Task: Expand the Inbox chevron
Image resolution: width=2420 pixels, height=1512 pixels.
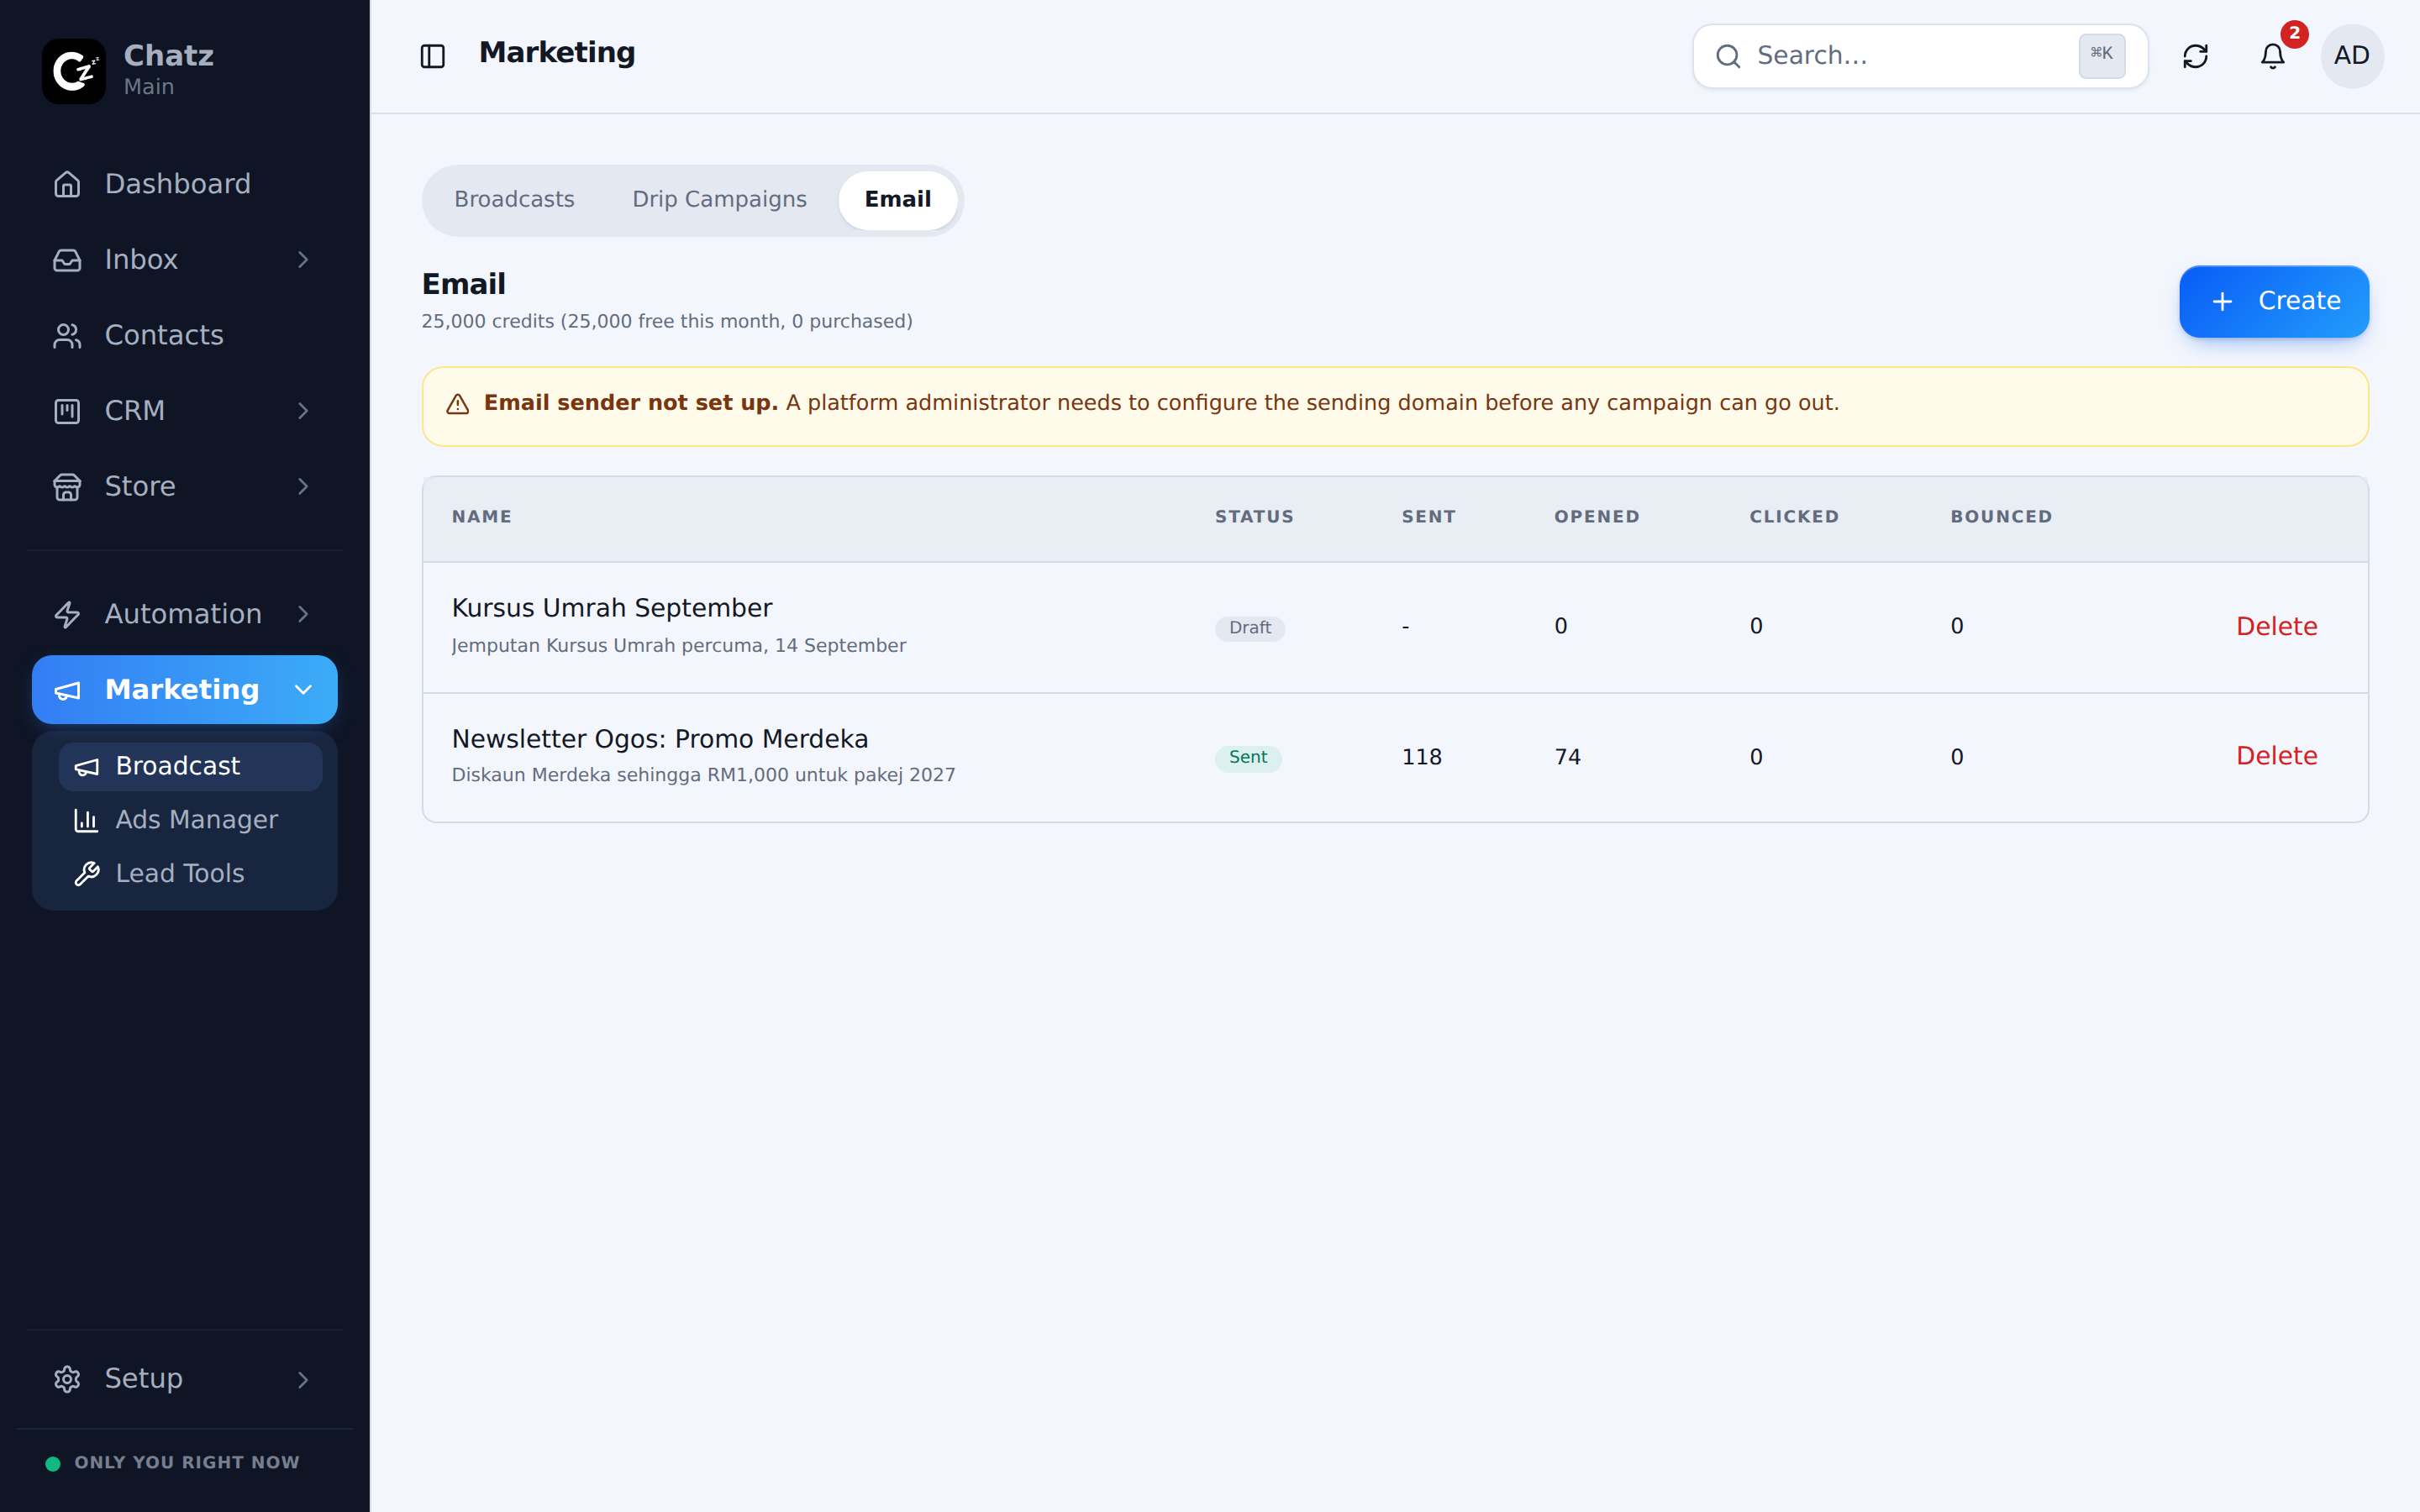Action: coord(303,260)
